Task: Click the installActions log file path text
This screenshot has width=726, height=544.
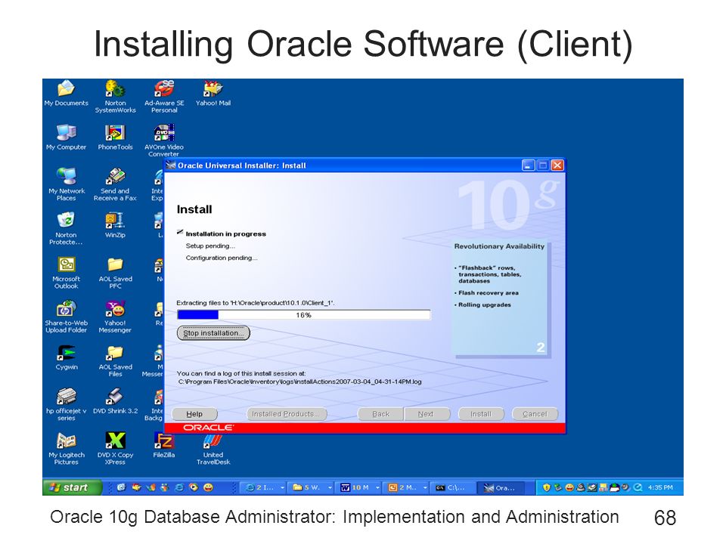Action: [x=300, y=382]
